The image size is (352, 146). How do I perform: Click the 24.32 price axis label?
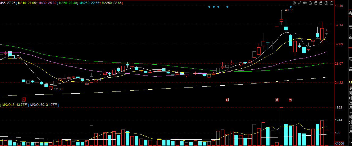click(339, 82)
